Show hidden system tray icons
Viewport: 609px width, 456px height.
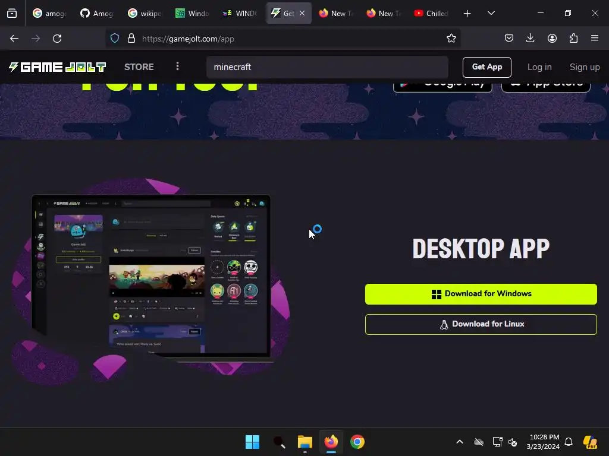coord(460,442)
